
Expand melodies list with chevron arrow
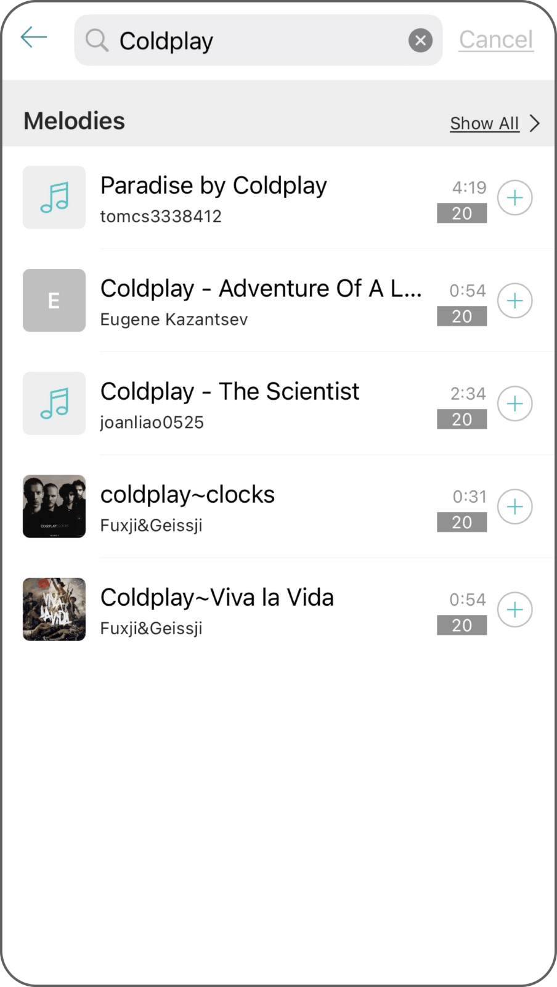pyautogui.click(x=535, y=123)
